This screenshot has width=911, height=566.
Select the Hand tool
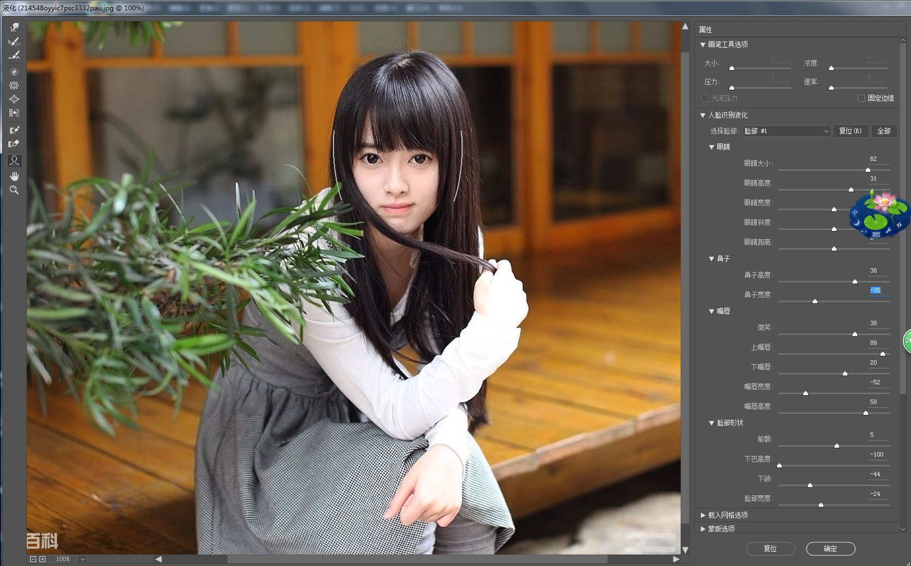click(x=14, y=176)
